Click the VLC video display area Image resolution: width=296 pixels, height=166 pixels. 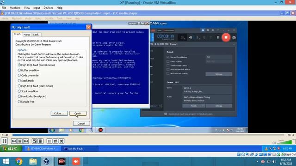pos(148,77)
